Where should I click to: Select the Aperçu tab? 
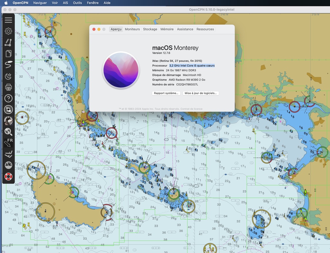tap(116, 29)
